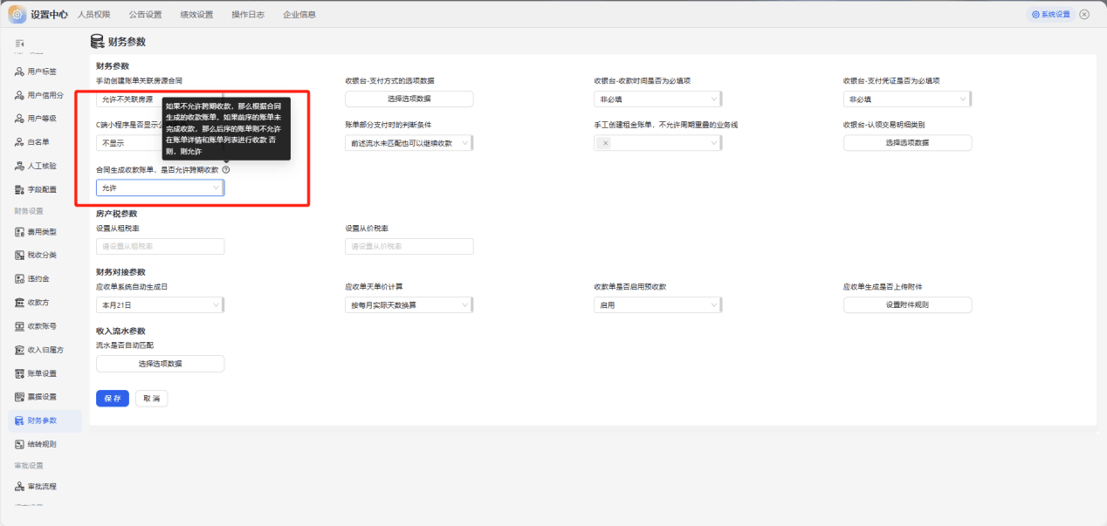The height and width of the screenshot is (526, 1107).
Task: Click the 设置中心 logo icon
Action: pyautogui.click(x=17, y=14)
